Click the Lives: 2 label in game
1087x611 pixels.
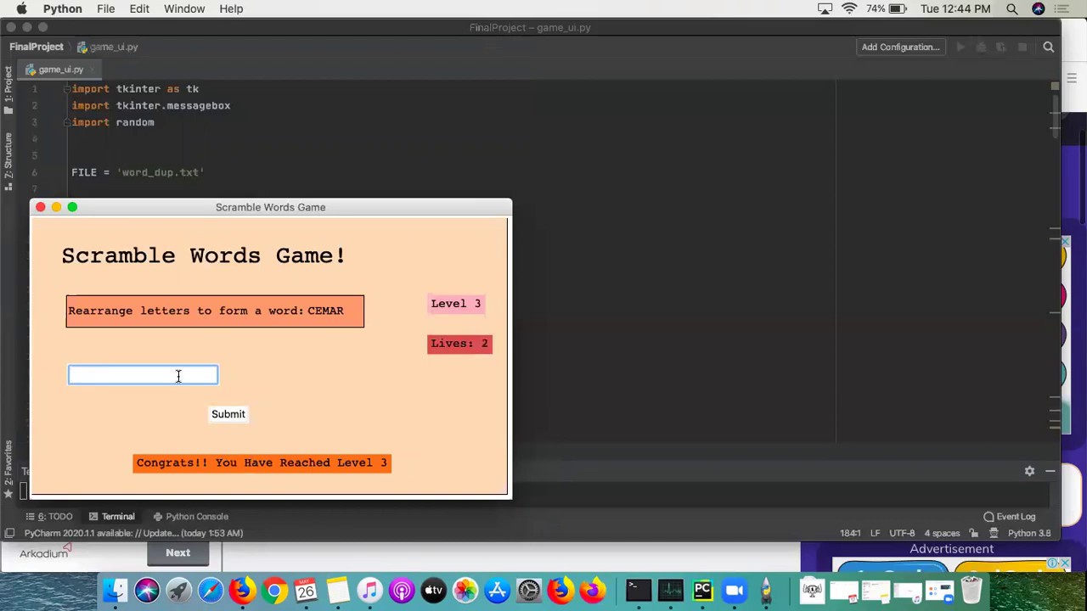pyautogui.click(x=459, y=344)
